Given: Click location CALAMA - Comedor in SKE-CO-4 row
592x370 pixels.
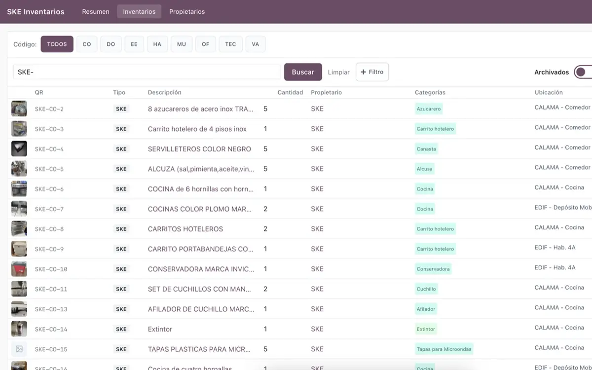Looking at the screenshot, I should [x=562, y=147].
